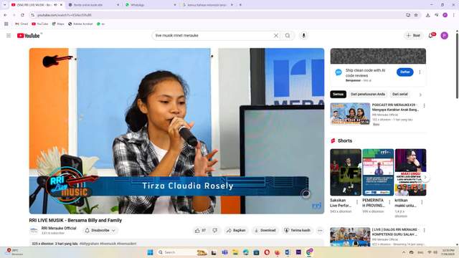The image size is (459, 258).
Task: Reload the YouTube page
Action: pos(22,15)
